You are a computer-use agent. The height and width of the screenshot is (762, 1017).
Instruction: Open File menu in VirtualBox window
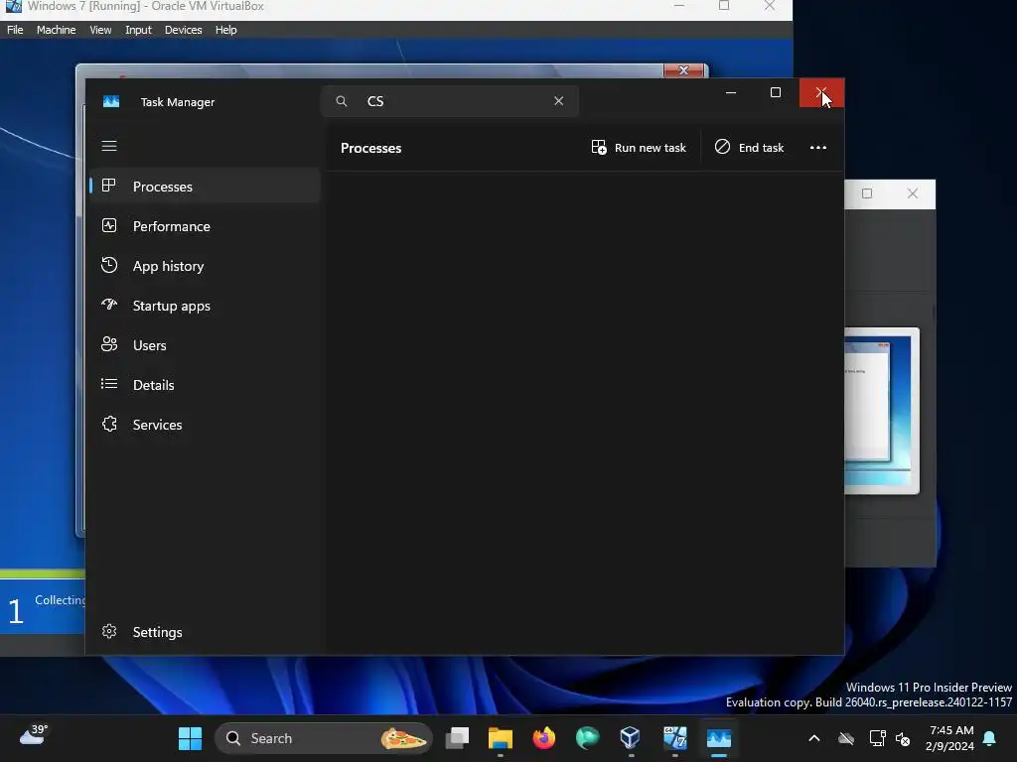tap(15, 30)
